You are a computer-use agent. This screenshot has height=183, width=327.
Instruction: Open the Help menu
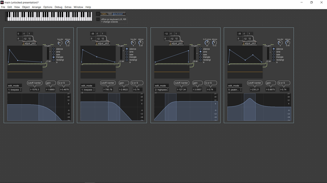click(88, 7)
